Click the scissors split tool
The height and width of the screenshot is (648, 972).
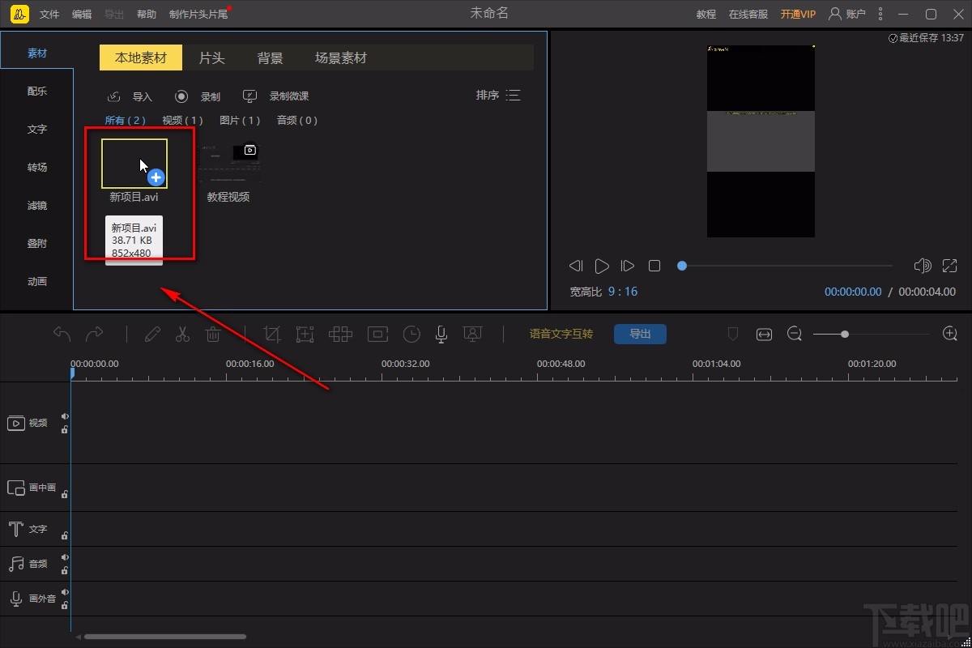[x=182, y=334]
